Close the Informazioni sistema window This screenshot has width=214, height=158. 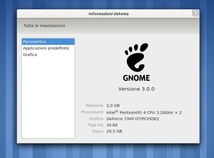pos(196,13)
